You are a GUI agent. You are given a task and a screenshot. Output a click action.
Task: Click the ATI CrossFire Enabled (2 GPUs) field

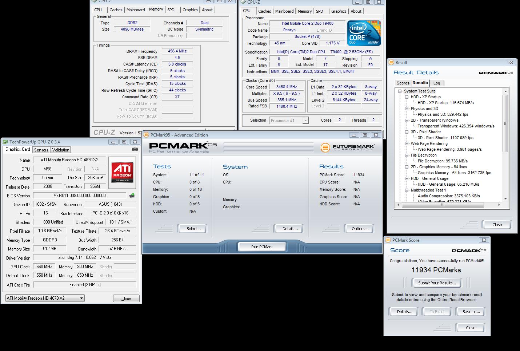click(85, 285)
